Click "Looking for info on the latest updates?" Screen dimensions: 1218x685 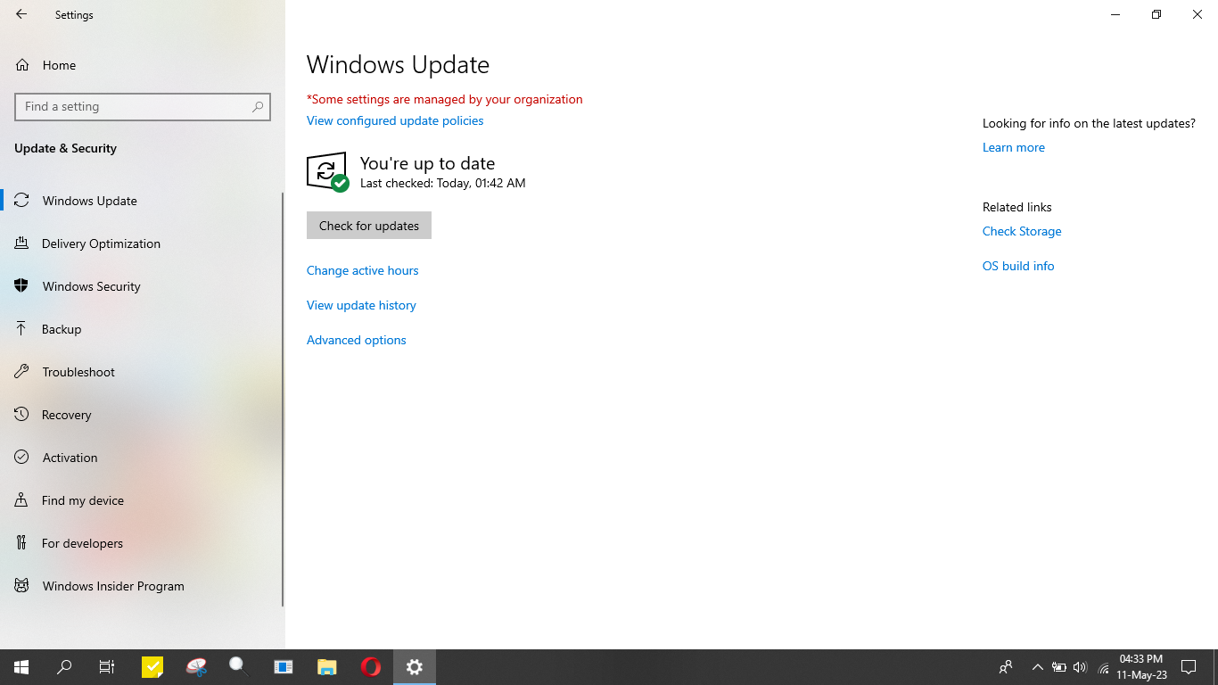[1089, 123]
